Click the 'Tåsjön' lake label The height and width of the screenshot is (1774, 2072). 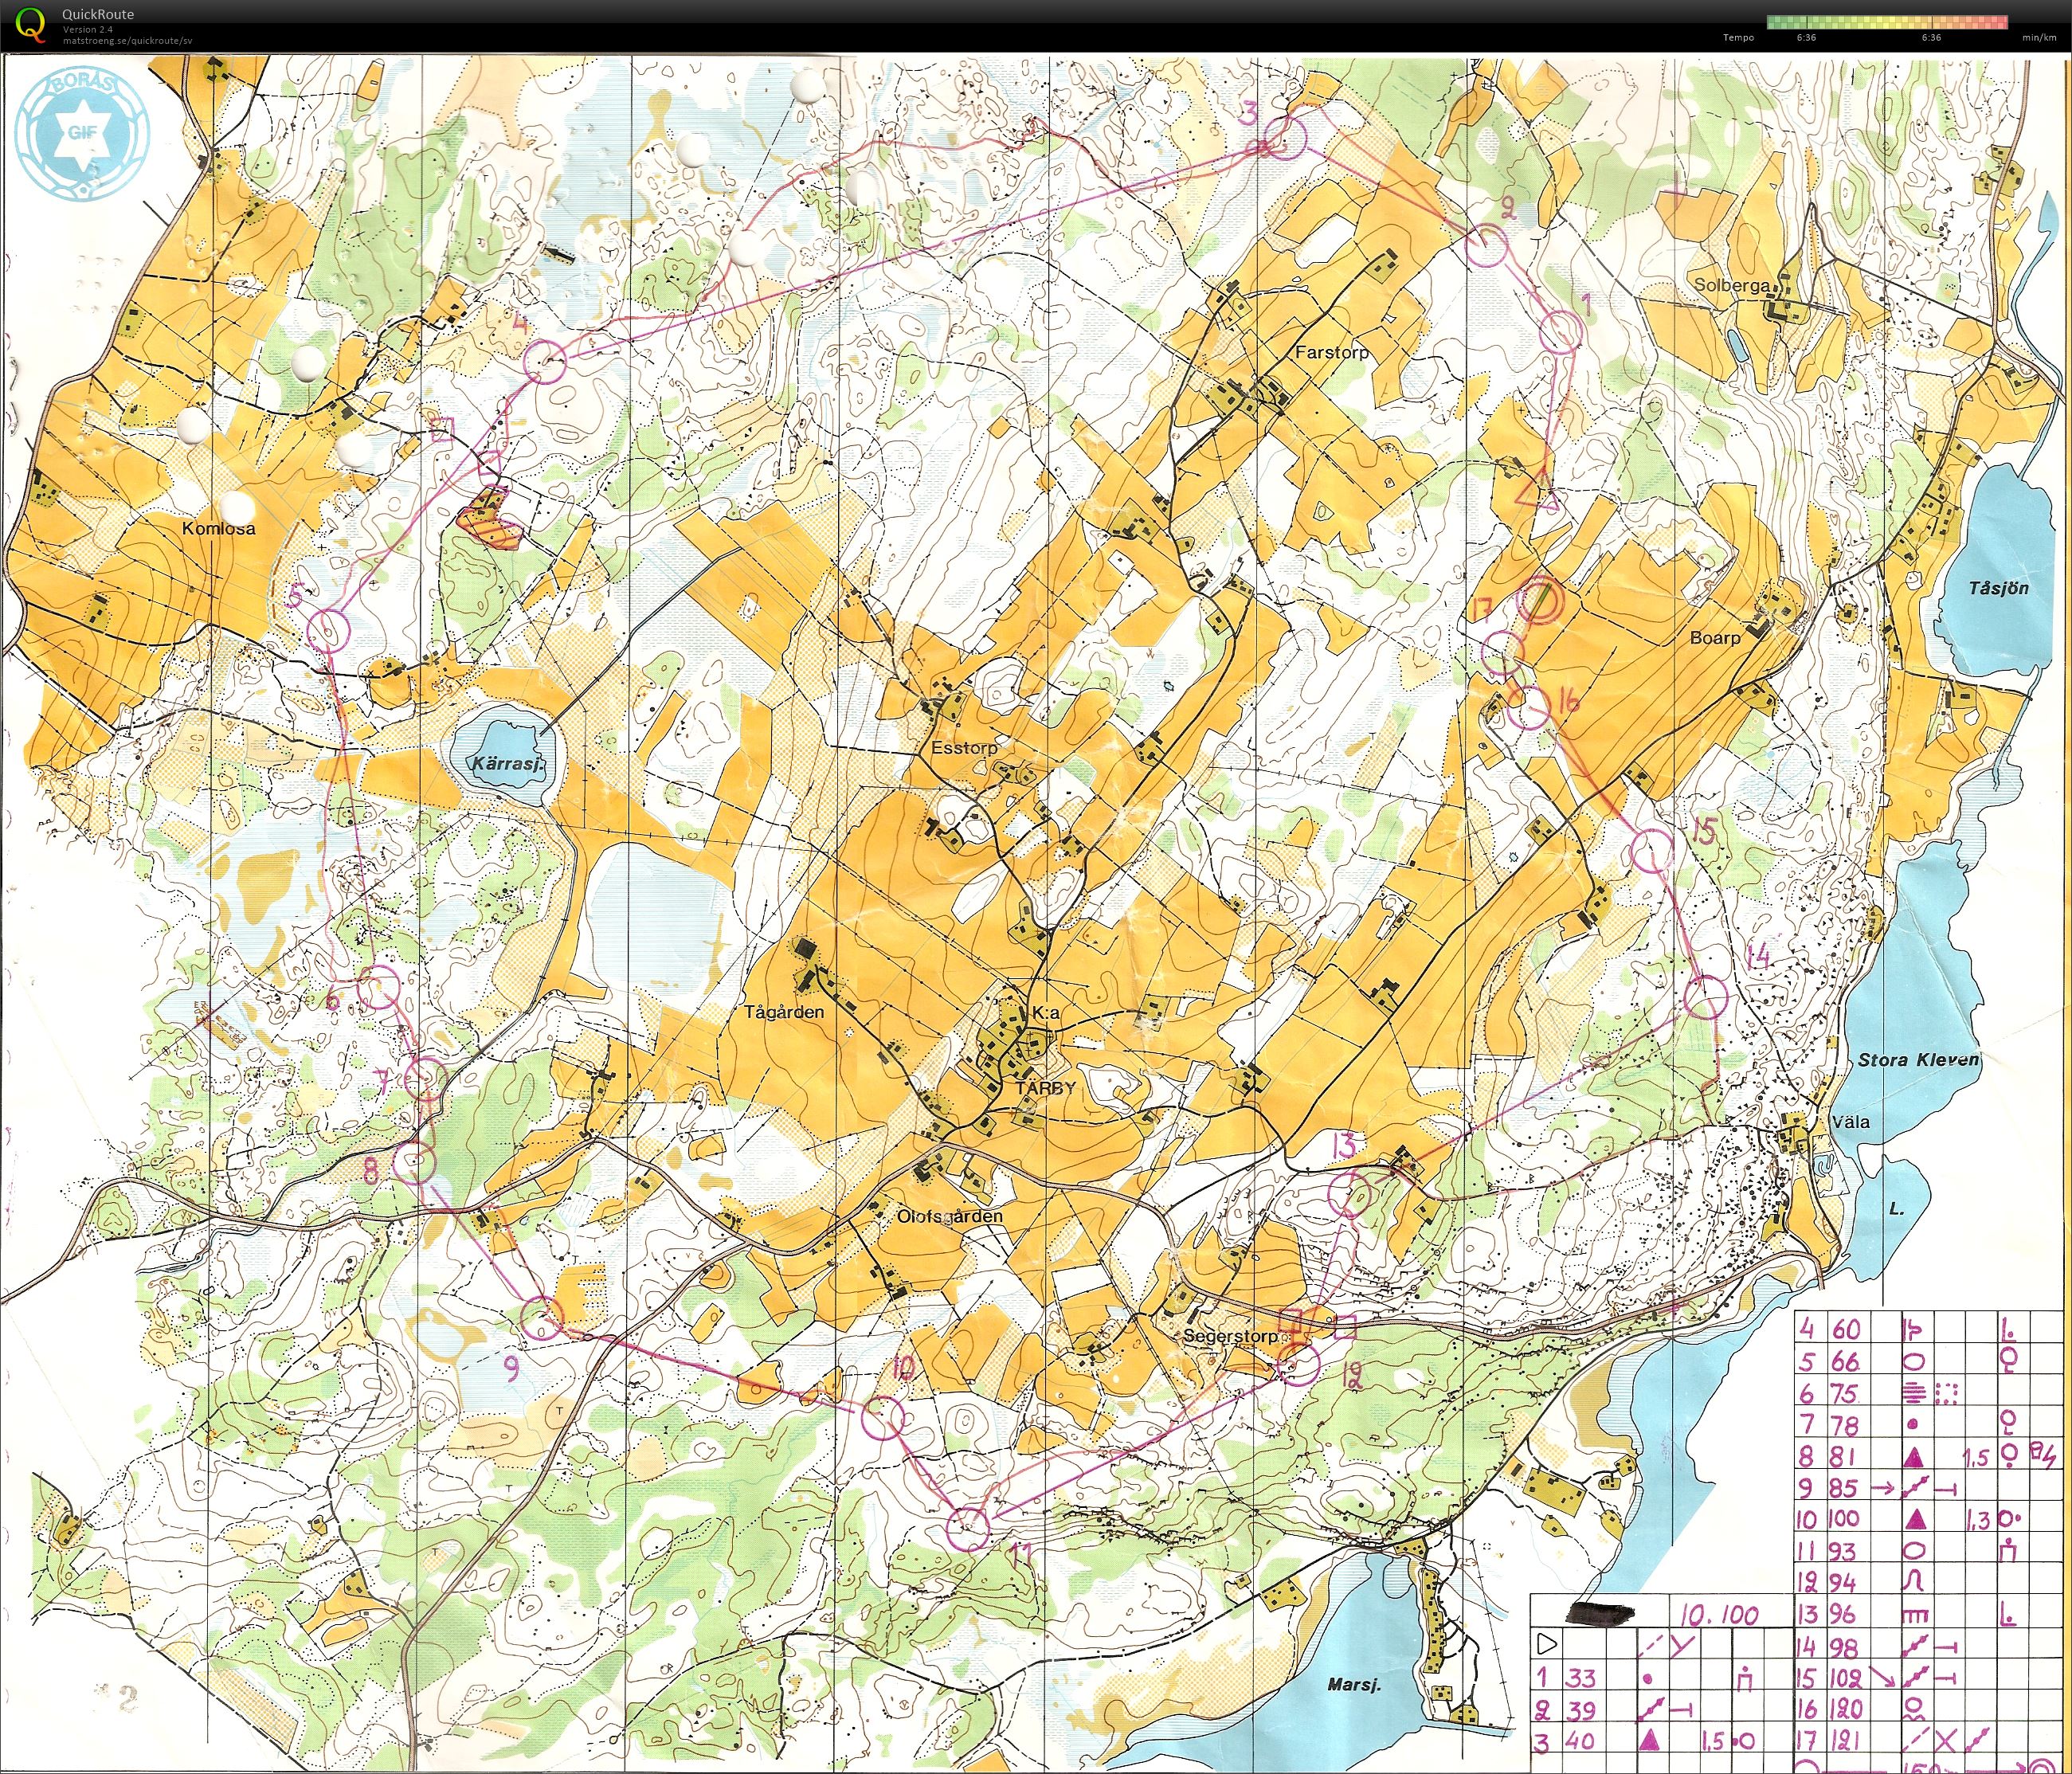(x=1999, y=588)
